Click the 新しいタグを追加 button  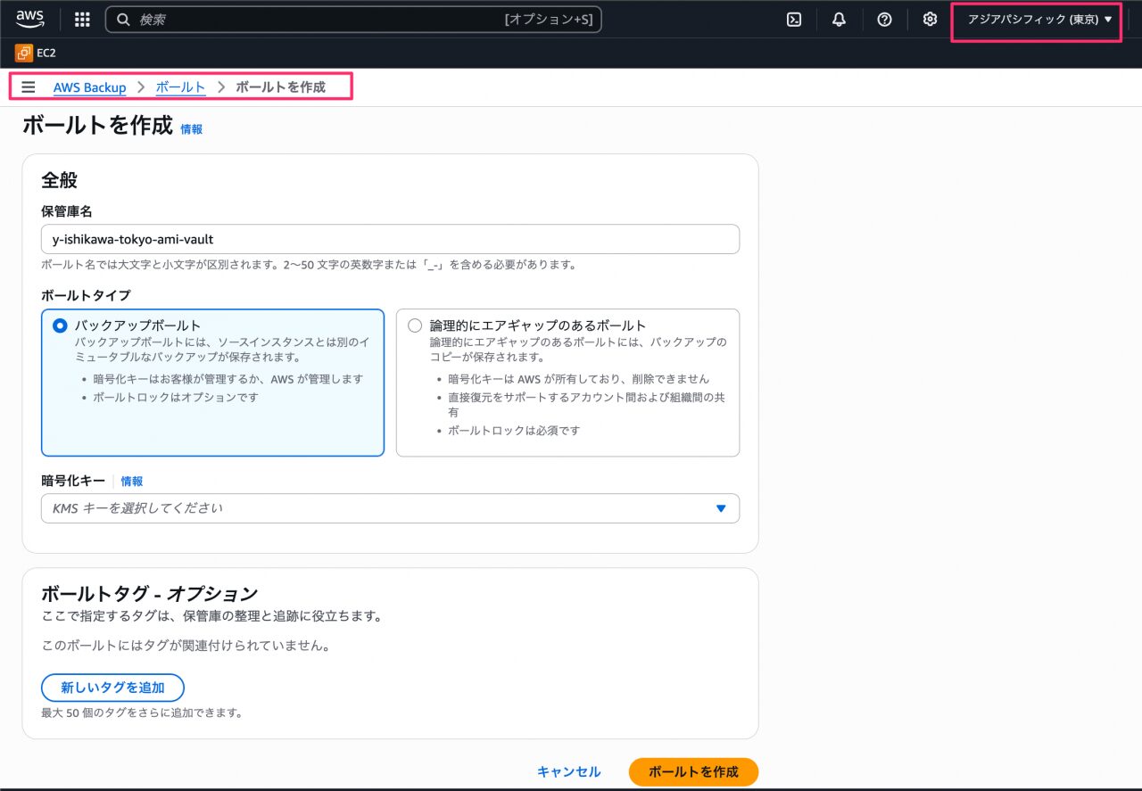tap(112, 688)
